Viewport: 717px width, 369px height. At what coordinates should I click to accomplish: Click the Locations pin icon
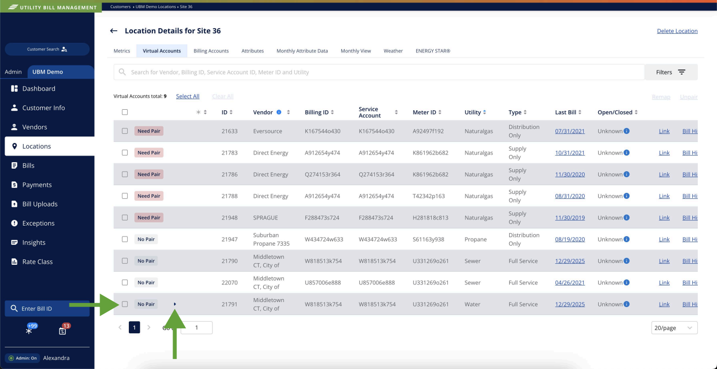coord(14,146)
